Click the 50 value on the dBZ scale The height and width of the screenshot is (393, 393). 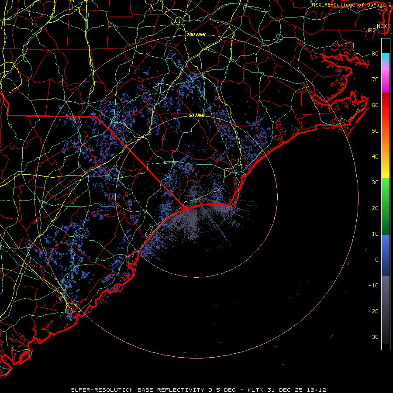pyautogui.click(x=375, y=131)
